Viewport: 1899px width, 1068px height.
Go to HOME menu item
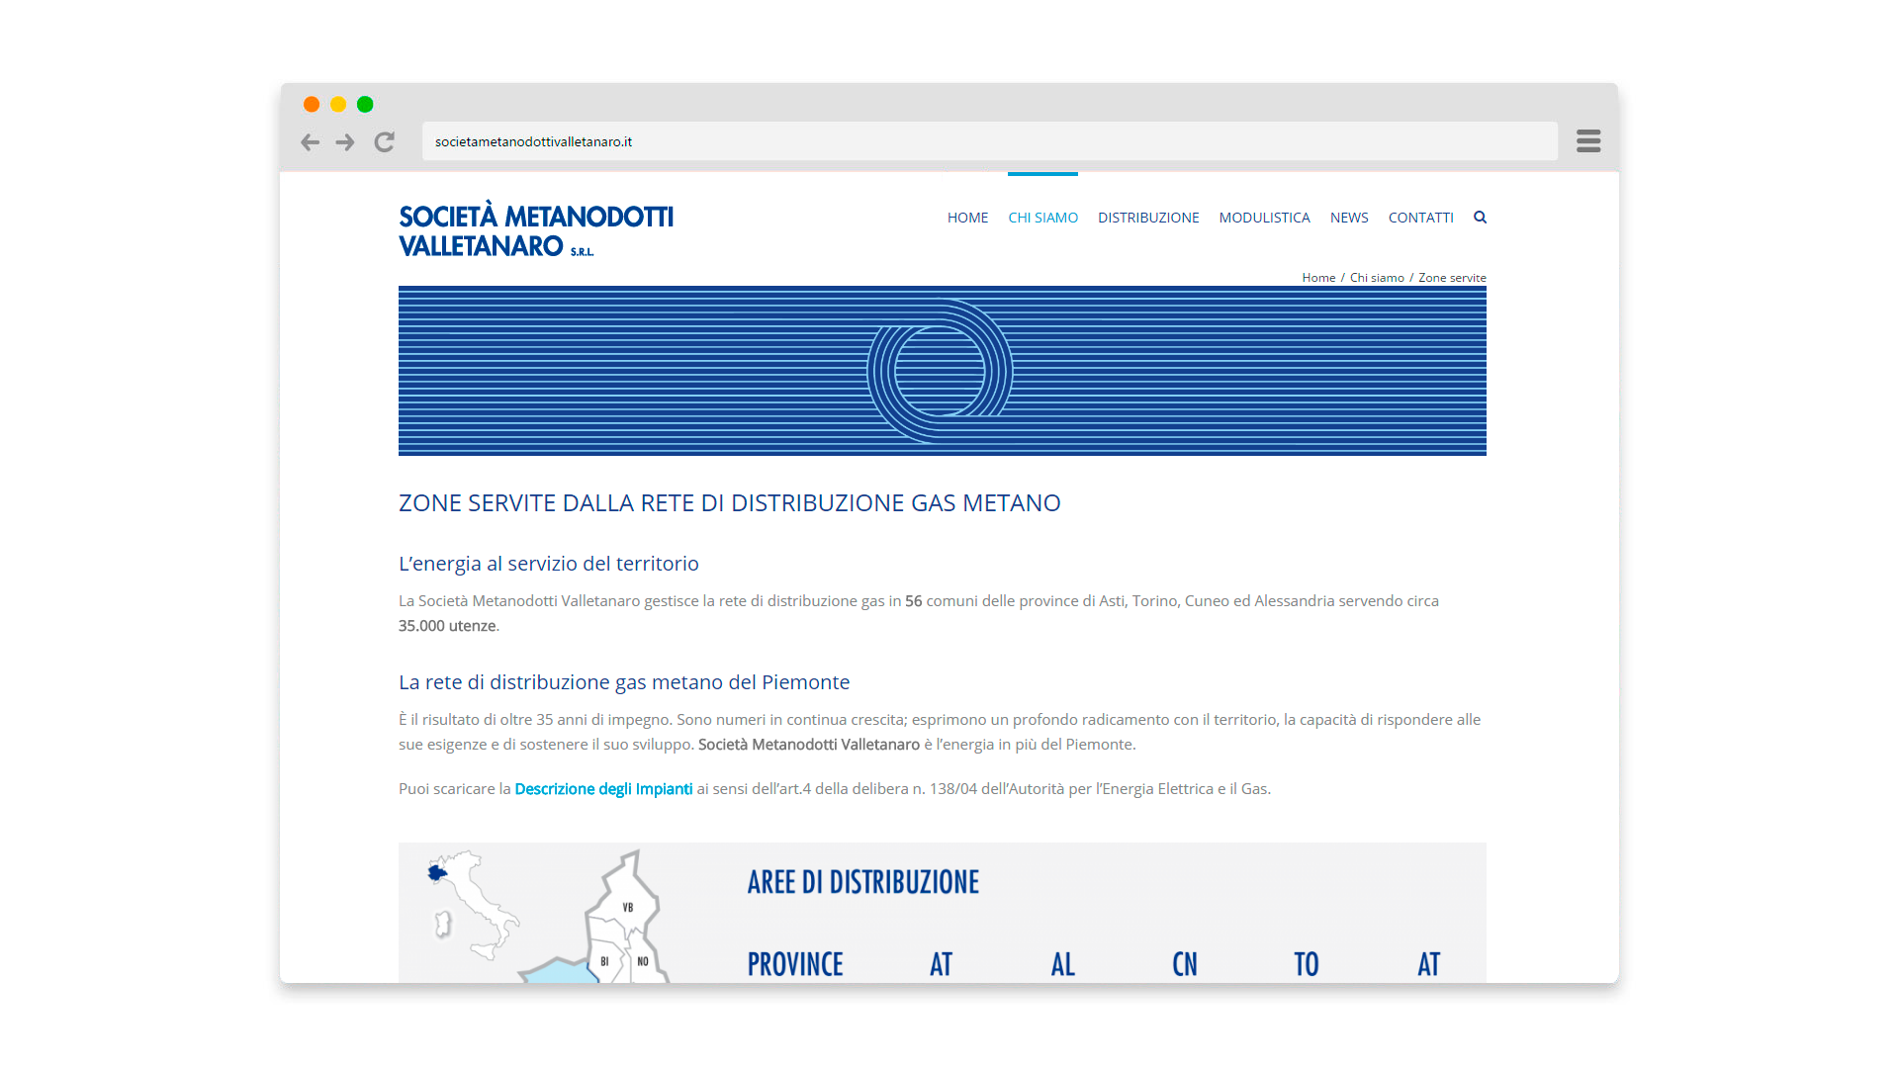[967, 218]
